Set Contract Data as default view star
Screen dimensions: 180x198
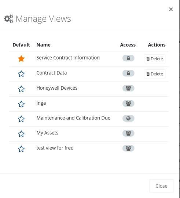pos(21,74)
